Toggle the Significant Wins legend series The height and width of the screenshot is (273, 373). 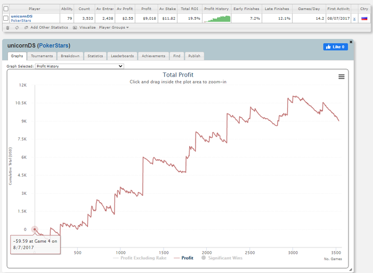pos(222,258)
